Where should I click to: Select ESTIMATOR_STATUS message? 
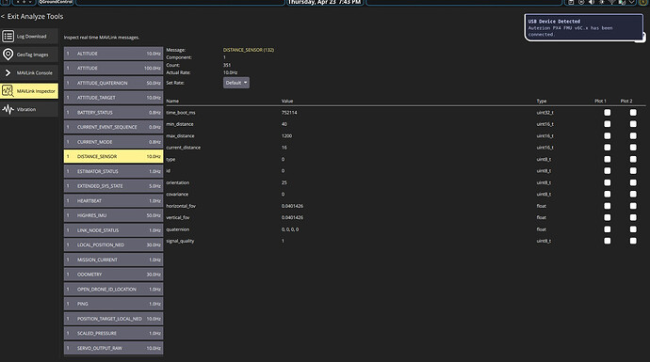click(x=113, y=171)
